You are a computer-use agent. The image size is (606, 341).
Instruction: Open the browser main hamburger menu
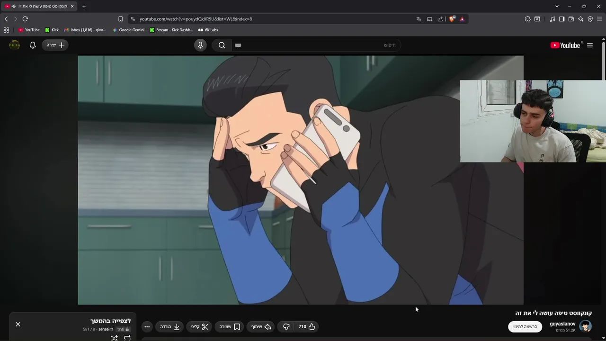[x=599, y=19]
